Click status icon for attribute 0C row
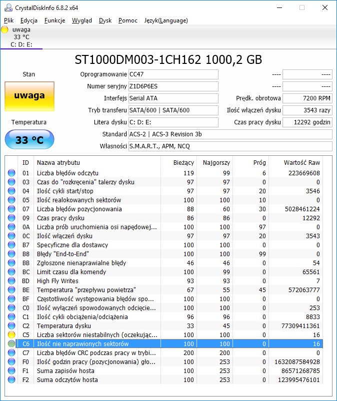 point(11,236)
